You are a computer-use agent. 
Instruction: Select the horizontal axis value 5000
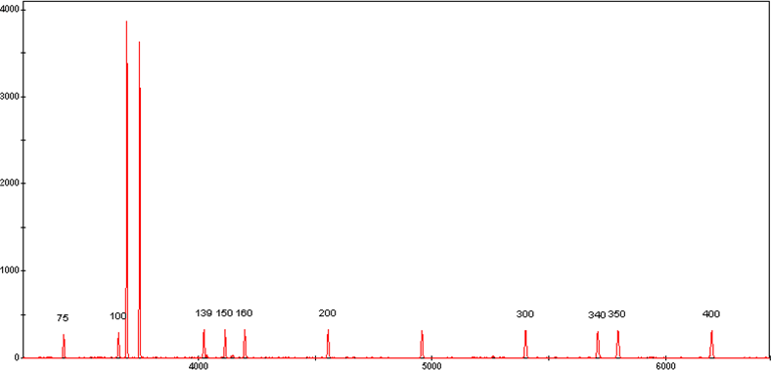pos(431,366)
